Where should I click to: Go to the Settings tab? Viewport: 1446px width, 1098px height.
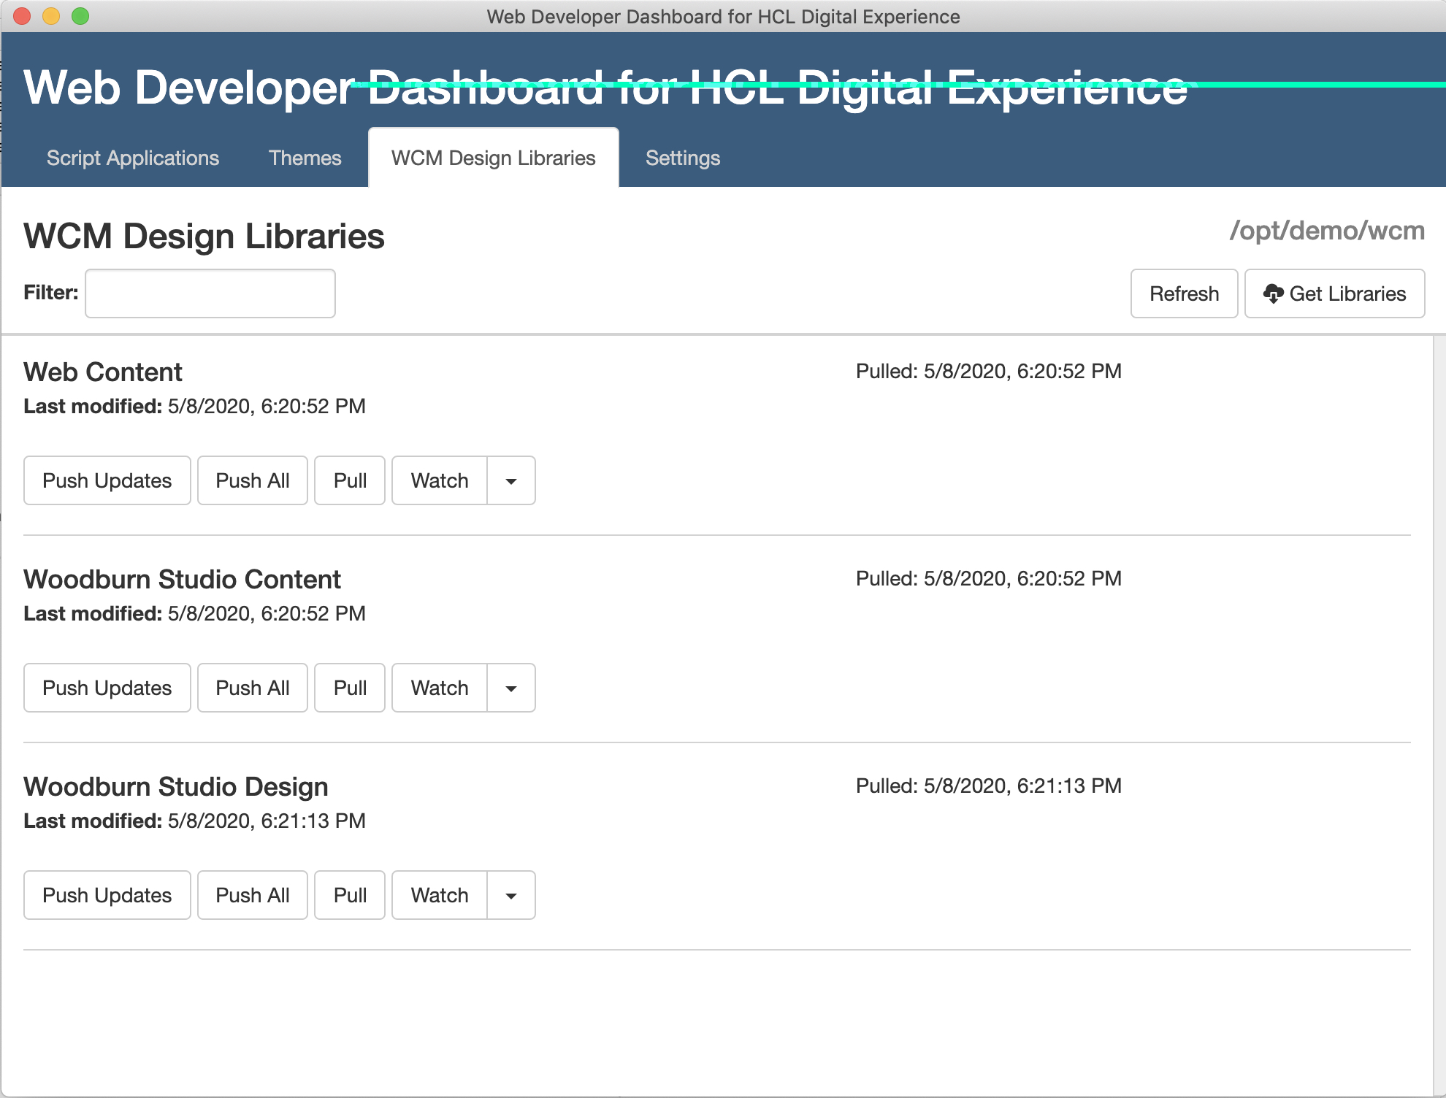coord(683,158)
